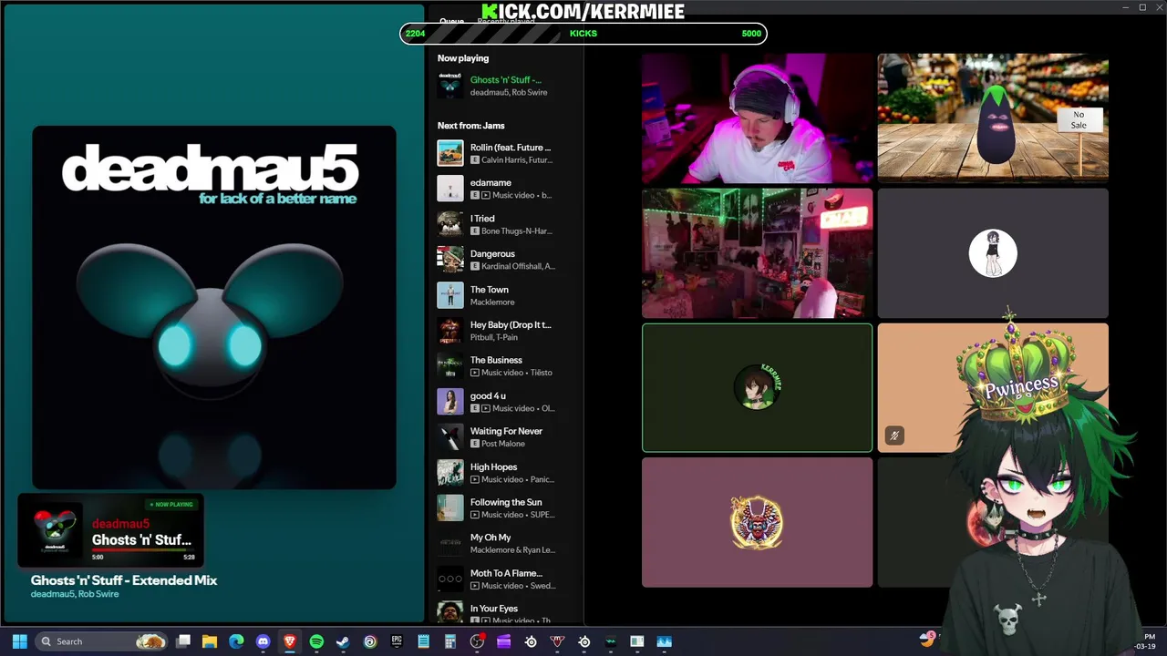Viewport: 1167px width, 656px height.
Task: Select the 'edamame' queue row
Action: coord(505,189)
